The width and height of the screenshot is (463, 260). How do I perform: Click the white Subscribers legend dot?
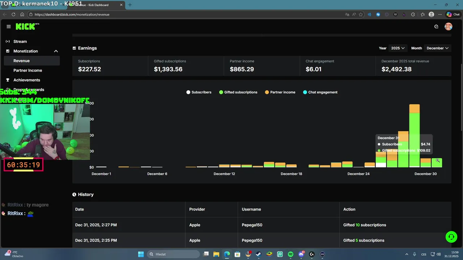188,92
